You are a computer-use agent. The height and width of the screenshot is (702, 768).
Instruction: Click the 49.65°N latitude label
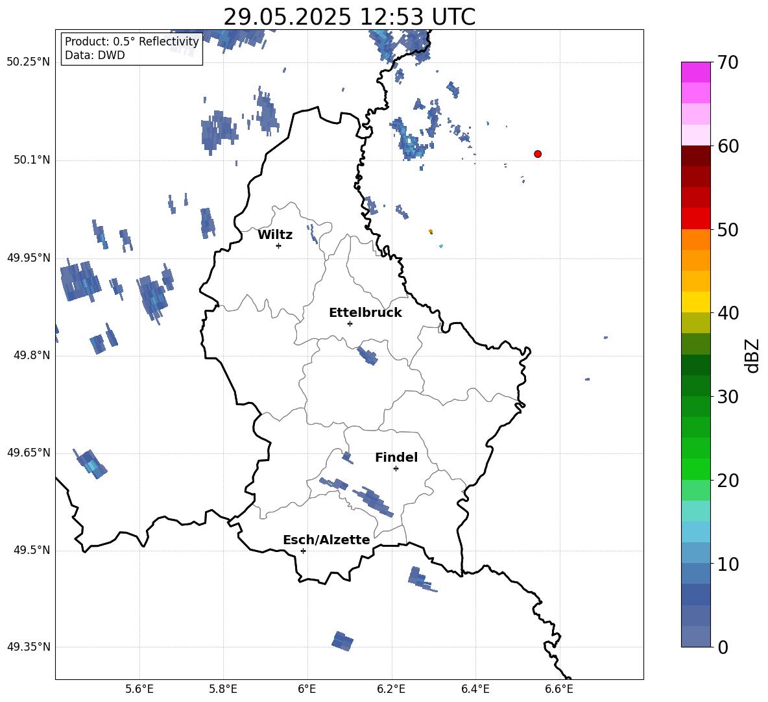click(29, 452)
